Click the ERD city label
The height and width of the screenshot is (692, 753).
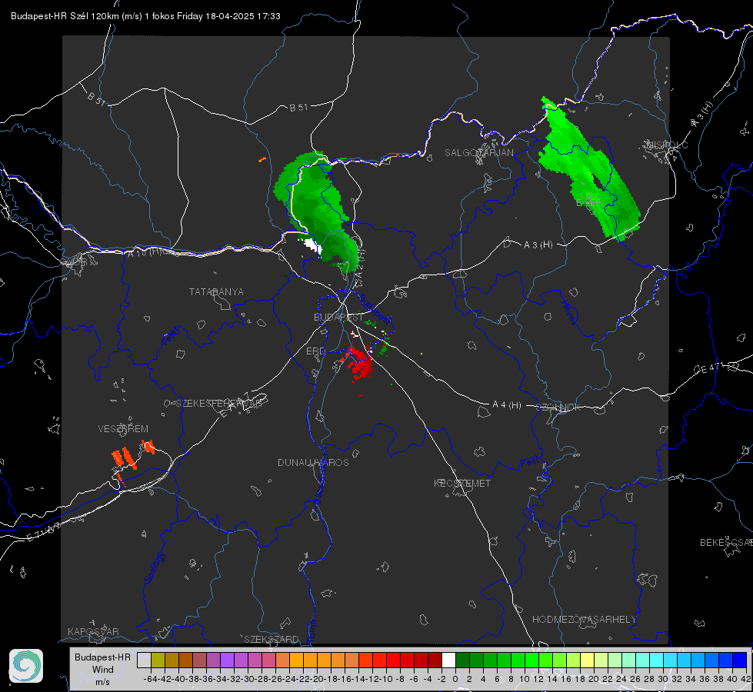[315, 351]
